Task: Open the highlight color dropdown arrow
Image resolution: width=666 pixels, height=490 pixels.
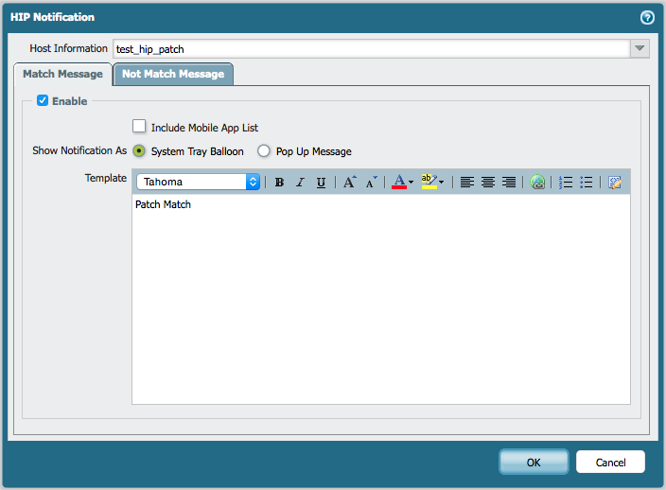Action: (441, 183)
